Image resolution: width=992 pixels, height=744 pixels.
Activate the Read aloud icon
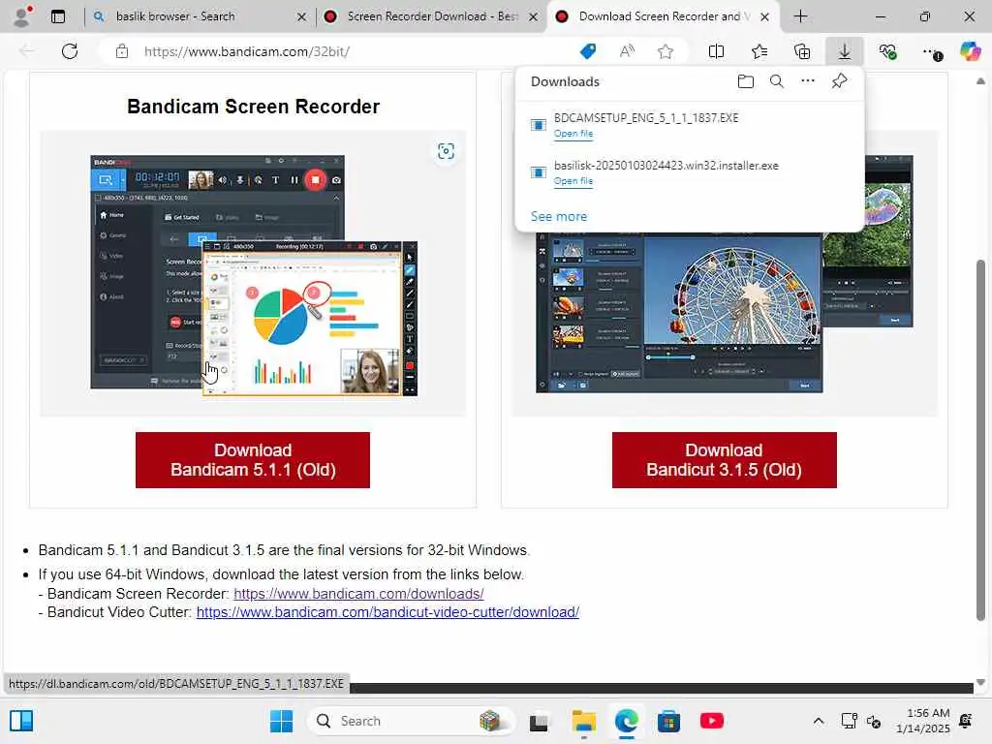pos(627,51)
